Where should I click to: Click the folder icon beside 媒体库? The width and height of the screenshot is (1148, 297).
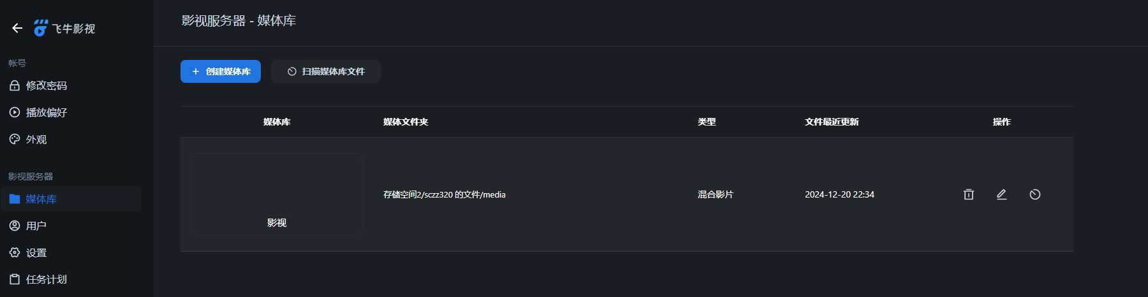15,199
